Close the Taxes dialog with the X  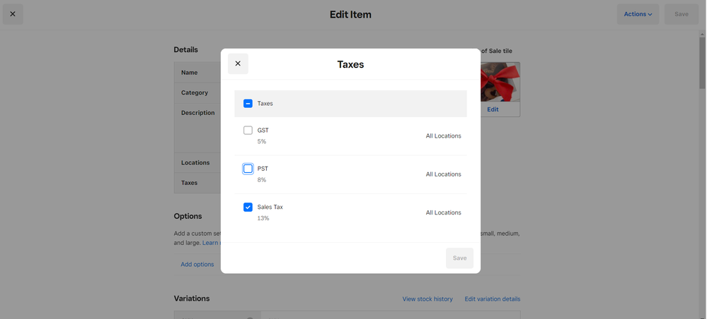pos(238,64)
